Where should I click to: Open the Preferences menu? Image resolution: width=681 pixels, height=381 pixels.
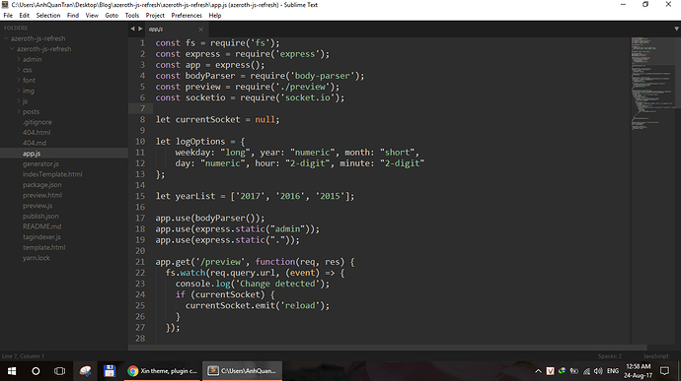pyautogui.click(x=187, y=15)
